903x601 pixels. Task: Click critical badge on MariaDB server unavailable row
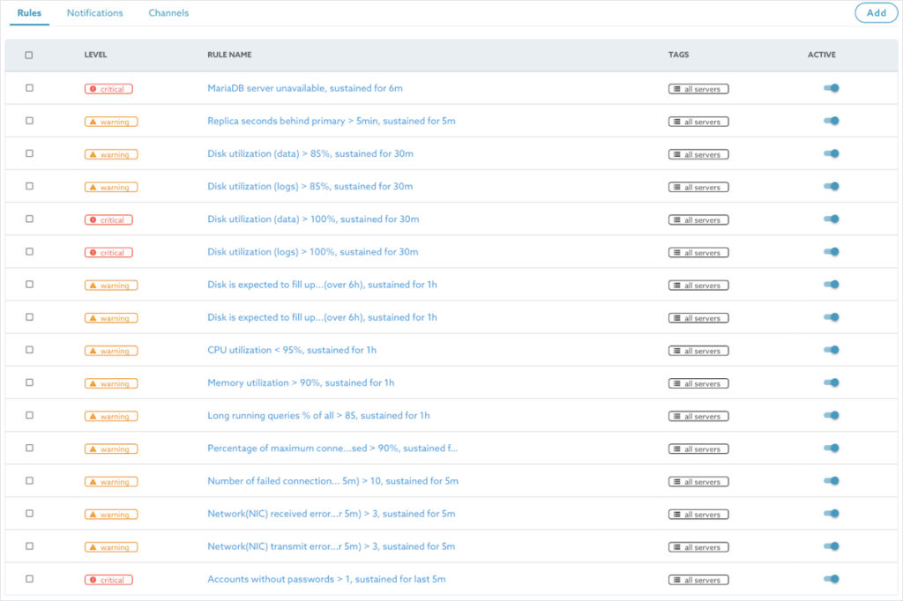click(108, 89)
